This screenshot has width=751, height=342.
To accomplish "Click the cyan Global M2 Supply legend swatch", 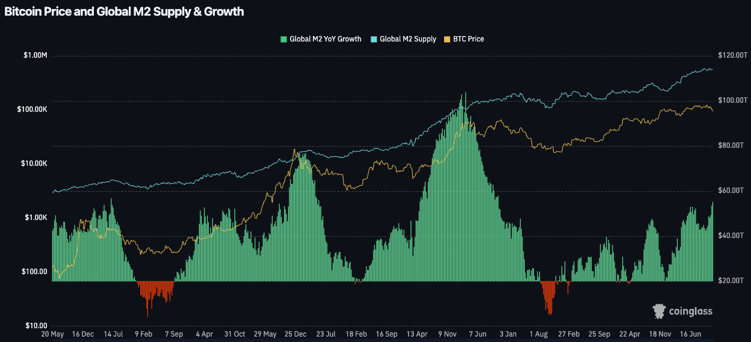I will (374, 39).
